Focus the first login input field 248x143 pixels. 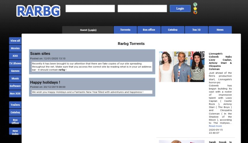click(90, 9)
